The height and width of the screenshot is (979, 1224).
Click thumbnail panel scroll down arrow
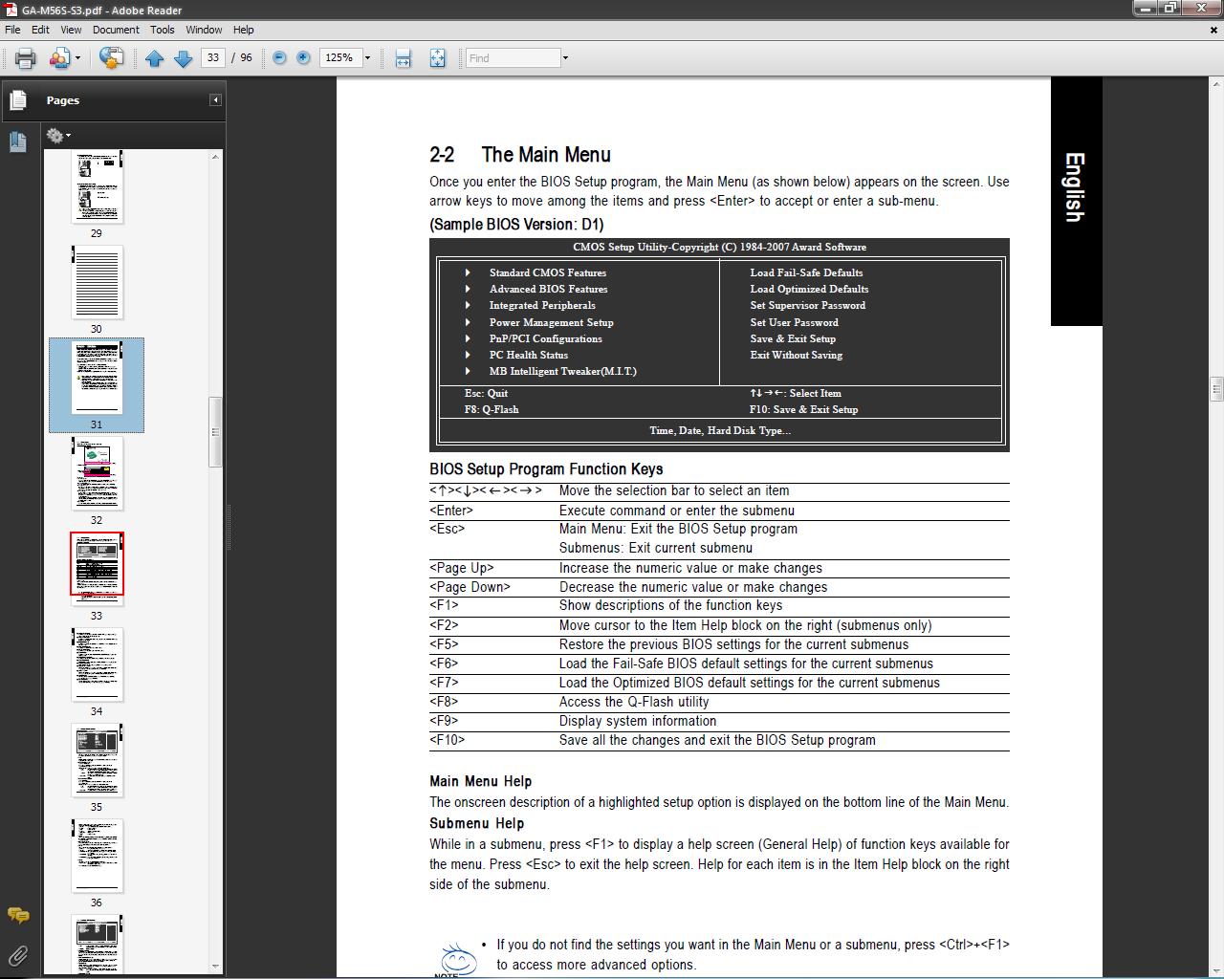point(215,967)
